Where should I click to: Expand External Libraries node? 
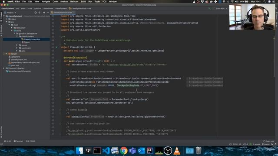coord(4,68)
